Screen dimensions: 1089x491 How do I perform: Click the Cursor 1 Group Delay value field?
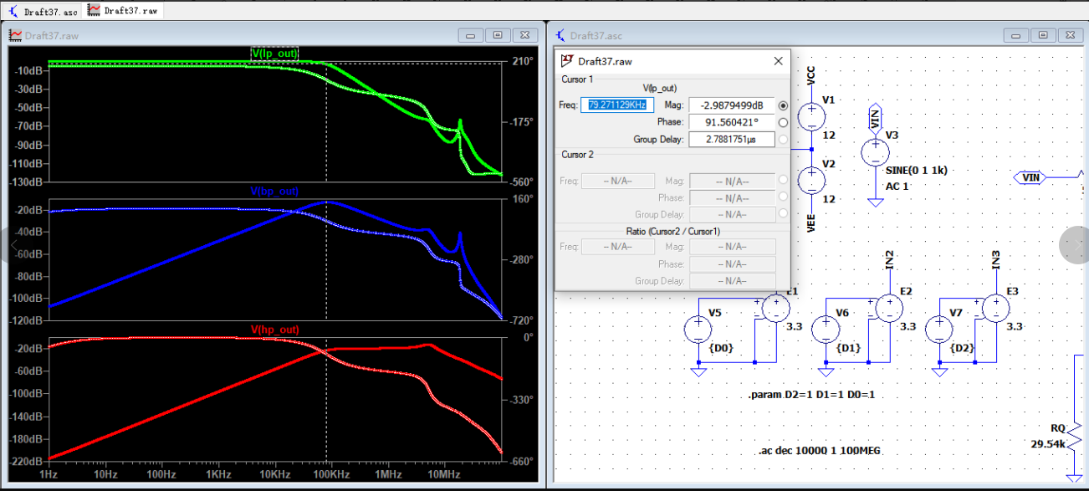(732, 139)
